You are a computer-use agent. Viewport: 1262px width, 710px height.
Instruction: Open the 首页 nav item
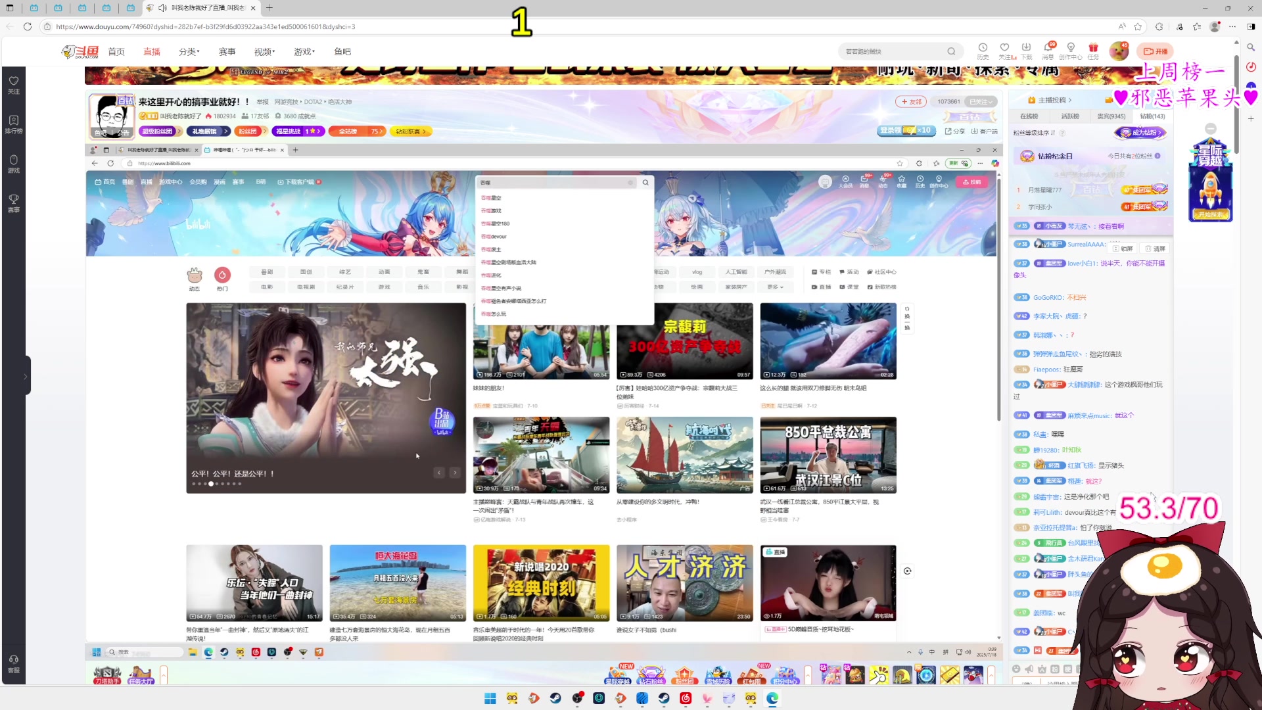click(116, 51)
